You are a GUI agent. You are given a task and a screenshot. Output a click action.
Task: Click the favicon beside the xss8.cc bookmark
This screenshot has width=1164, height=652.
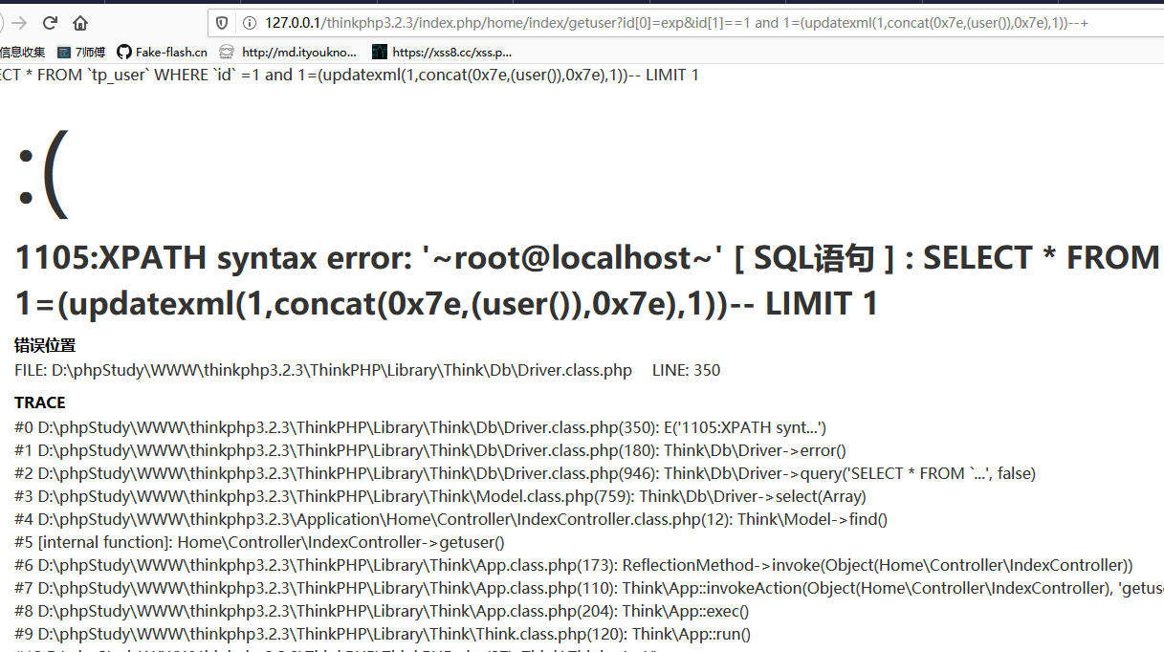pyautogui.click(x=380, y=52)
